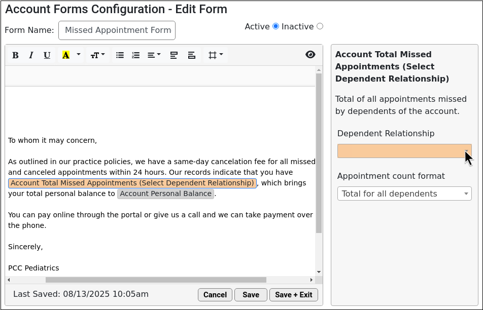Toggle preview with the eye icon
The width and height of the screenshot is (483, 310).
pos(310,54)
